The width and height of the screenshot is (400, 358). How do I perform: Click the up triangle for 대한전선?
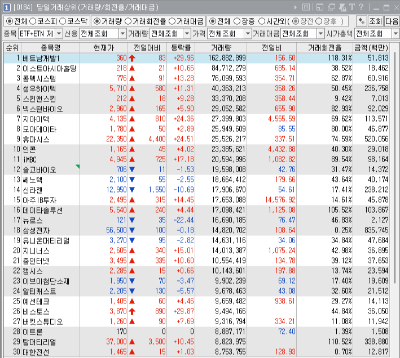pos(132,352)
